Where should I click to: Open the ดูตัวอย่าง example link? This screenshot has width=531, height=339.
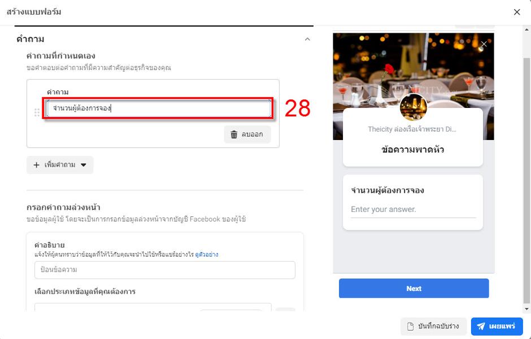[x=207, y=254]
